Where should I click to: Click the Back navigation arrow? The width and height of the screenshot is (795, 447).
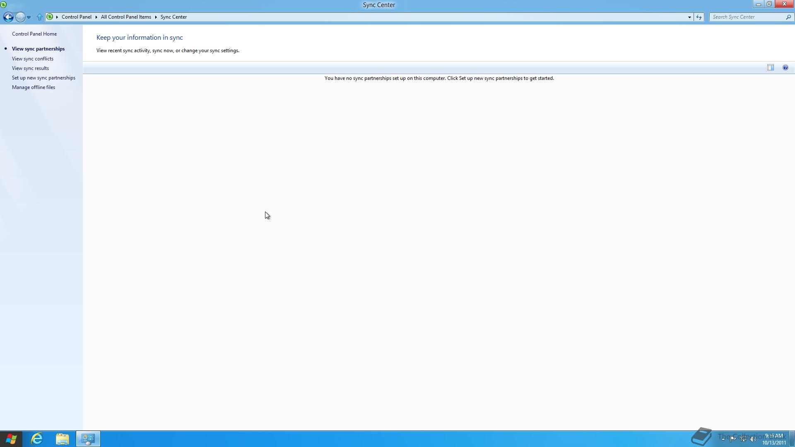pyautogui.click(x=8, y=17)
